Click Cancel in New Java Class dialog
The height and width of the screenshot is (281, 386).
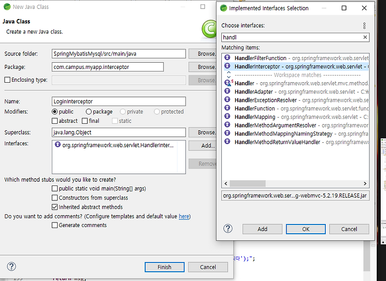click(208, 267)
